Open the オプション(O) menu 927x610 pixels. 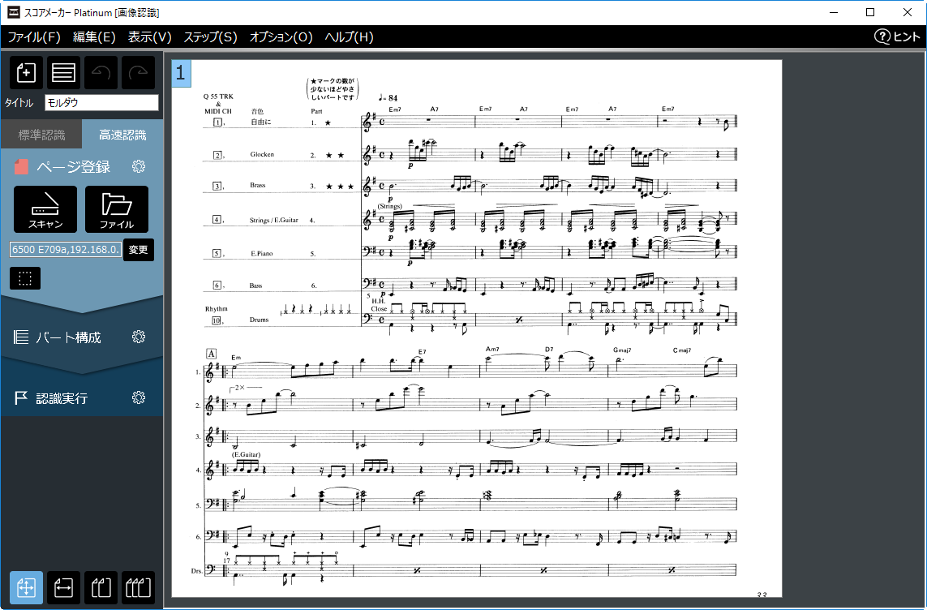click(x=281, y=37)
